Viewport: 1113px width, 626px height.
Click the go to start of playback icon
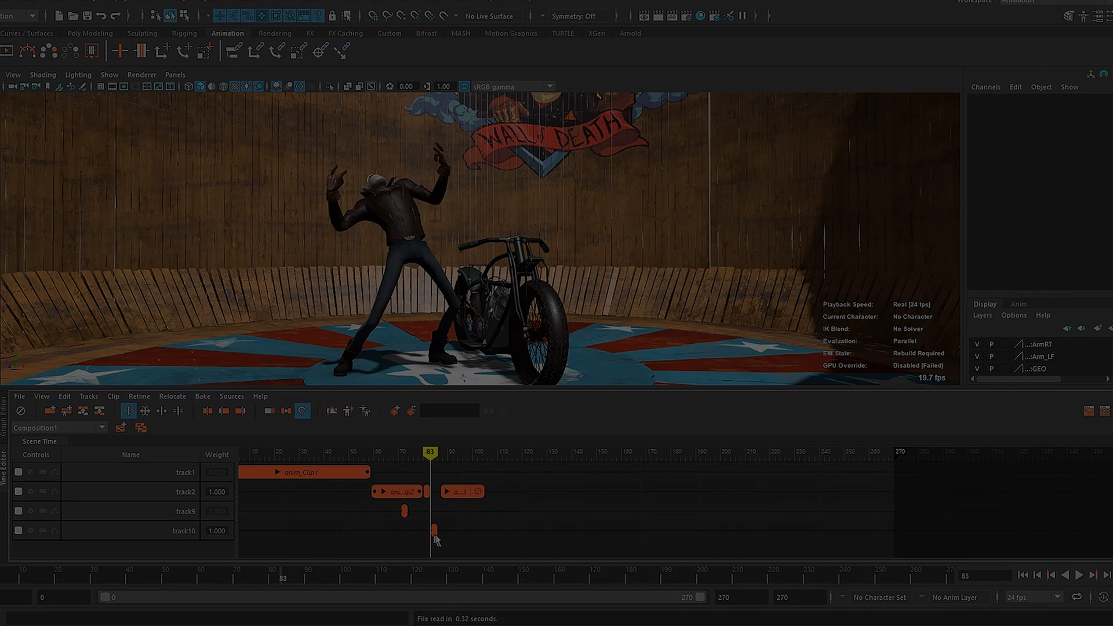point(1023,575)
